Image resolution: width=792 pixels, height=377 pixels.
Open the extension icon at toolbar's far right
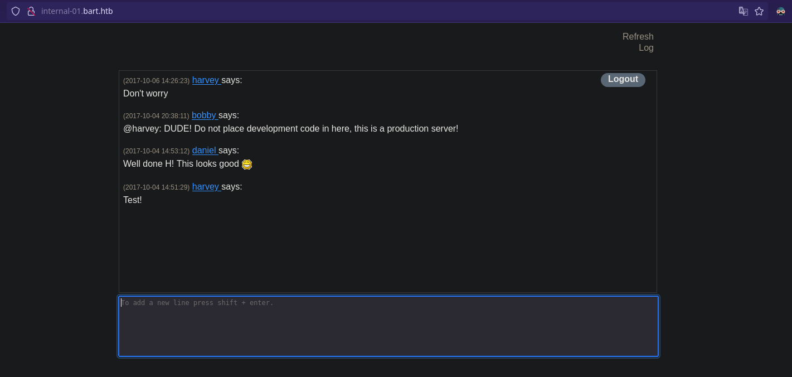[x=780, y=11]
